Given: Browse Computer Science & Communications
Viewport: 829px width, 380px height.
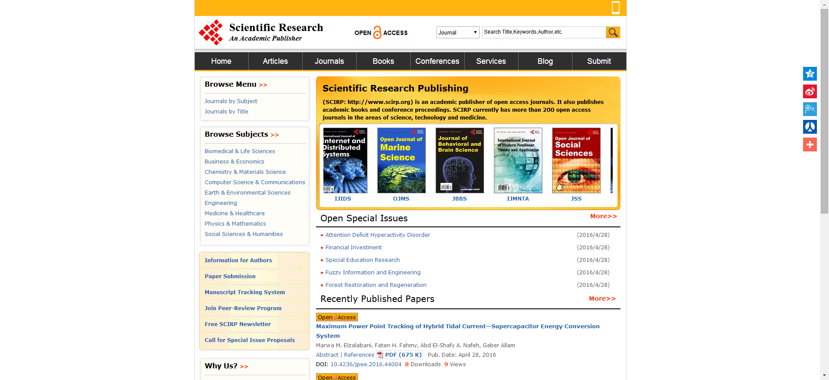Looking at the screenshot, I should pos(255,182).
